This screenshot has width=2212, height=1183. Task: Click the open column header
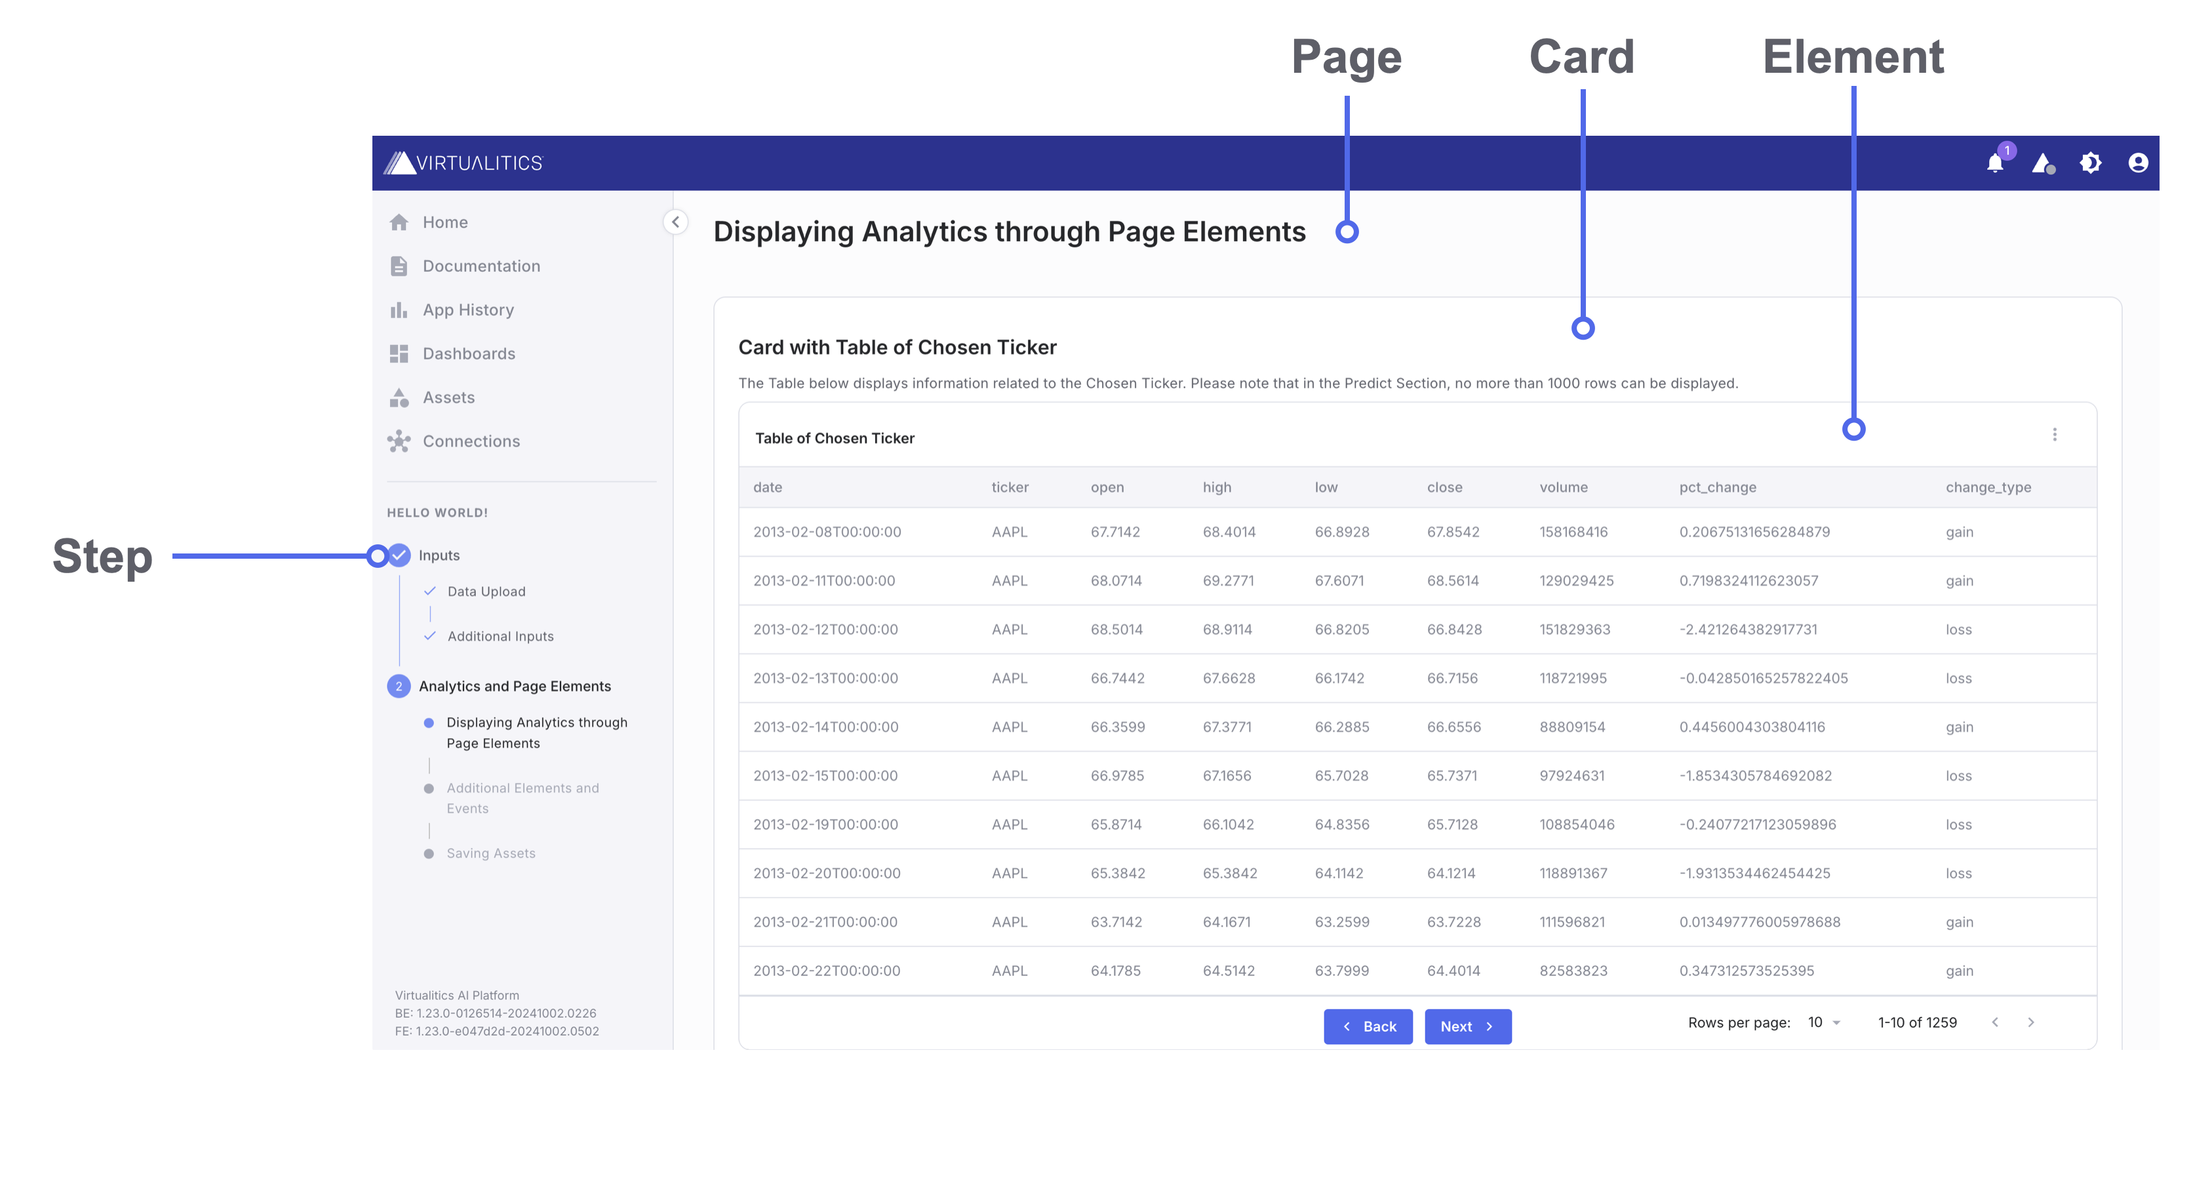(1107, 487)
